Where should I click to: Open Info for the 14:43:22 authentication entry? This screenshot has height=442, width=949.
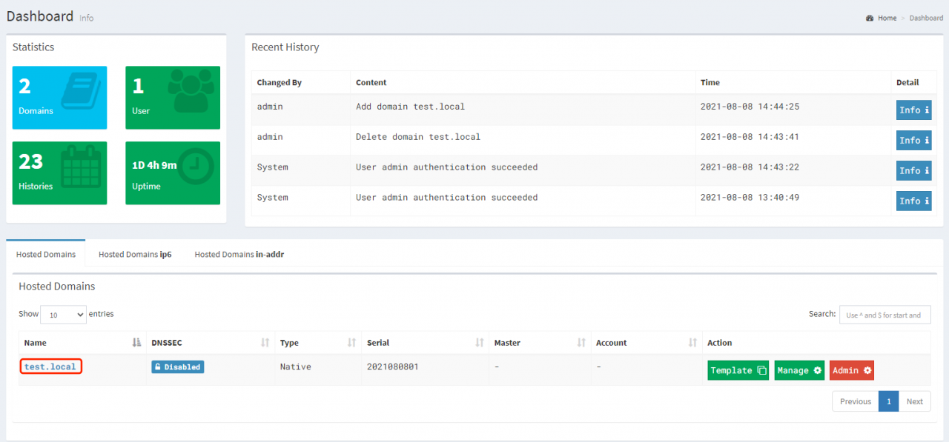tap(914, 171)
